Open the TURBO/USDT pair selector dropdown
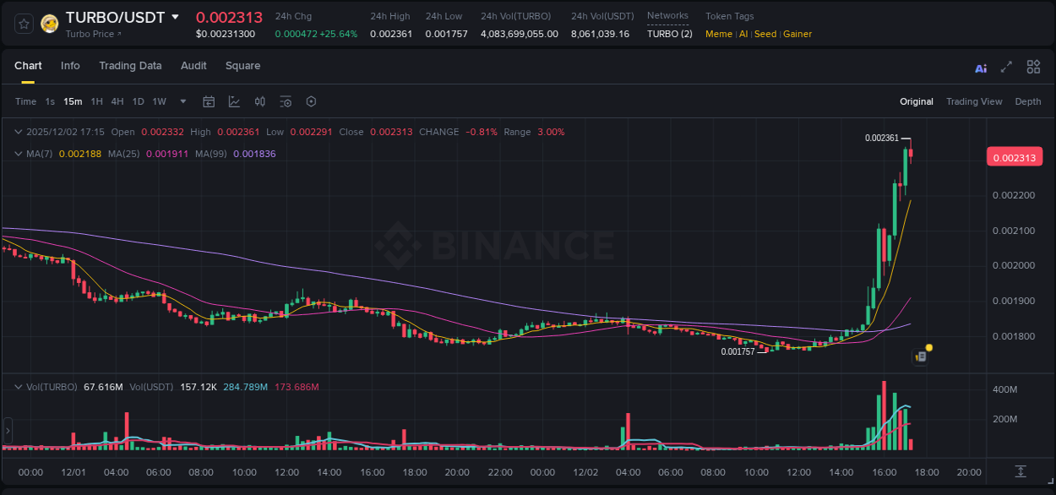 174,15
